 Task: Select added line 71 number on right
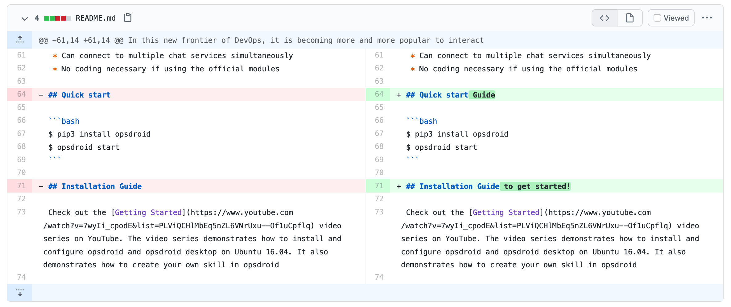click(379, 186)
